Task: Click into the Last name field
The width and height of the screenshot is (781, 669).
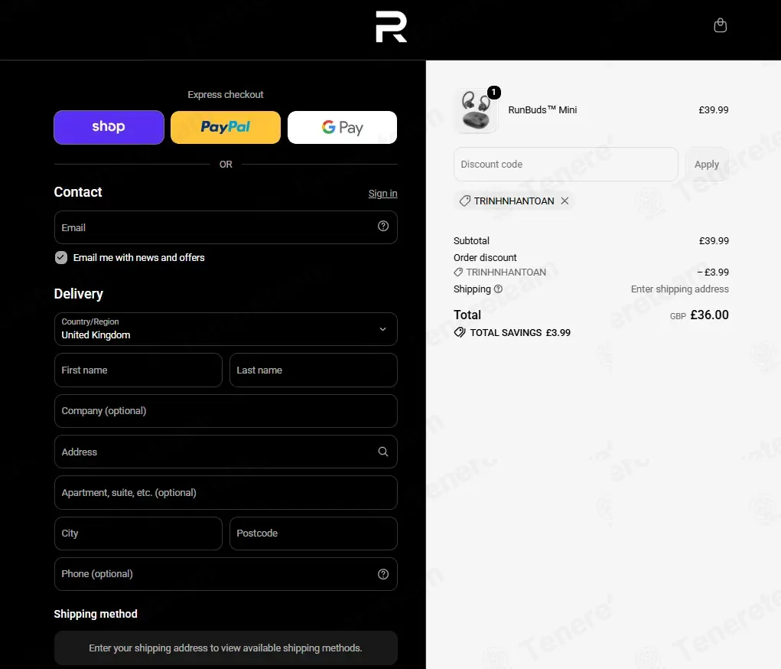Action: pos(314,370)
